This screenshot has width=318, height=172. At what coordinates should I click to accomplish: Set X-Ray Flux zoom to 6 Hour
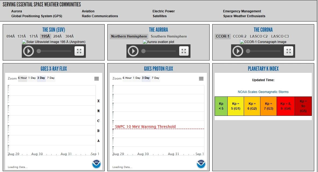coord(23,78)
